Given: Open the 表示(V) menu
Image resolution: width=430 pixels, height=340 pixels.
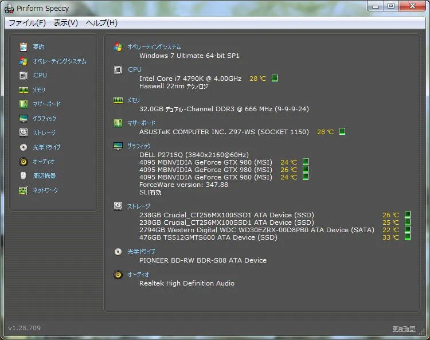Looking at the screenshot, I should click(66, 23).
